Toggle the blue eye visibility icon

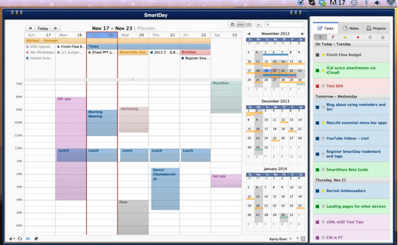(28, 238)
